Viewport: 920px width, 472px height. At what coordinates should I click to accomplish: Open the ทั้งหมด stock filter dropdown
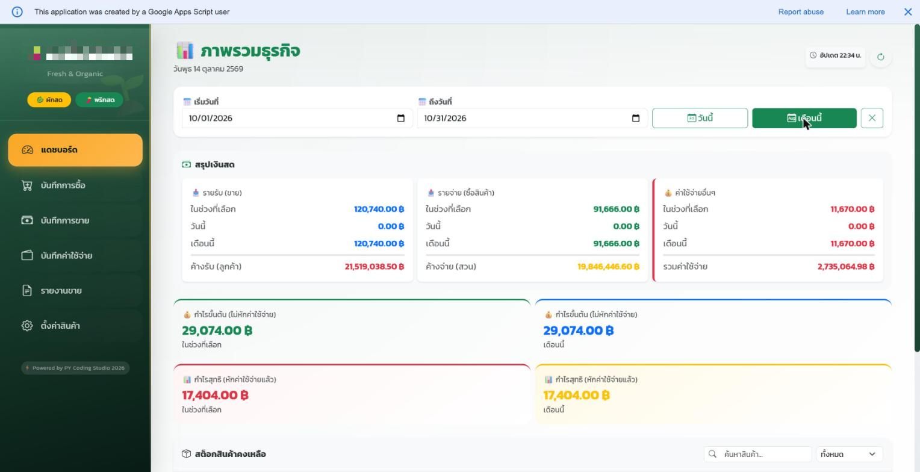[x=849, y=454]
